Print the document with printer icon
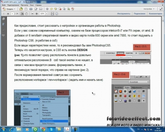Screen dimensions: 165x132 pyautogui.click(x=31, y=9)
